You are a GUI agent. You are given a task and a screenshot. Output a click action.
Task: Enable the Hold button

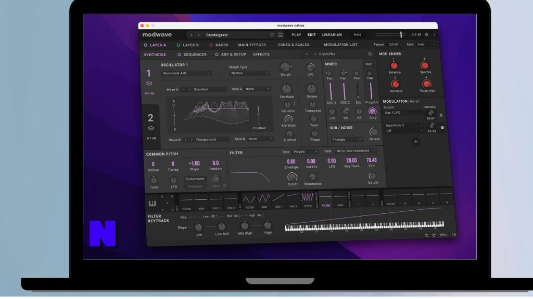click(x=357, y=35)
